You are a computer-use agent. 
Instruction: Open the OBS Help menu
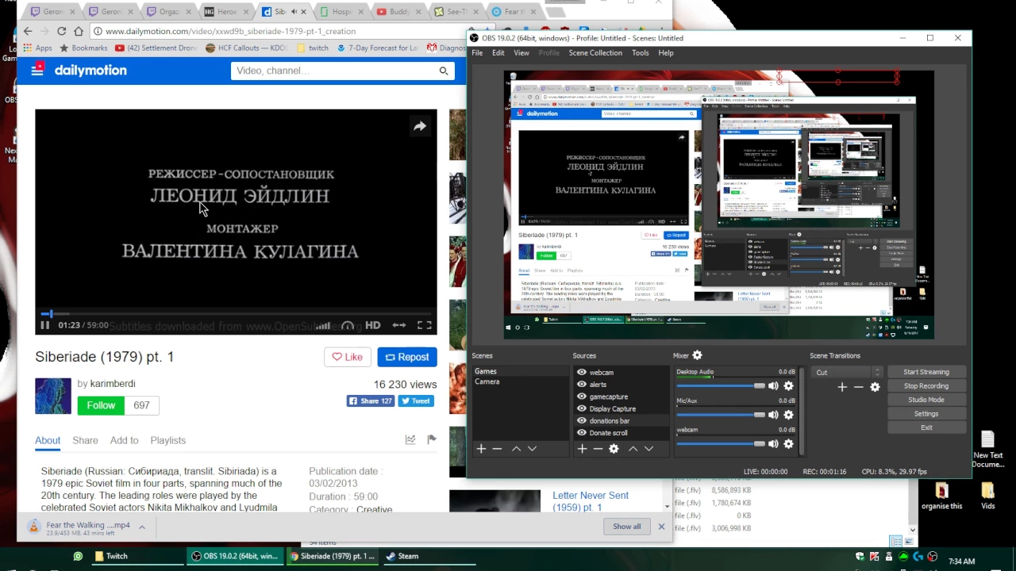(x=666, y=53)
